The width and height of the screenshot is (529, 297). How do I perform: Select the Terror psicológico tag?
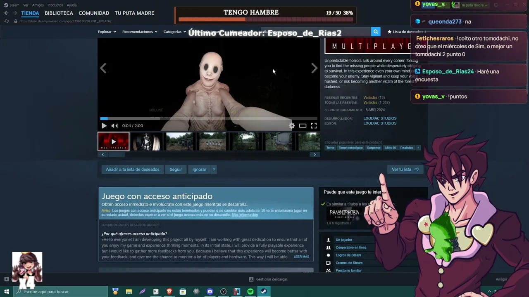(x=350, y=148)
